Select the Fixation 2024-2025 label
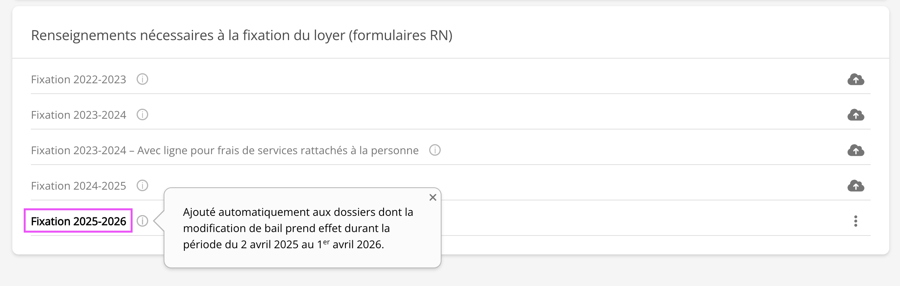The image size is (900, 286). click(x=78, y=186)
